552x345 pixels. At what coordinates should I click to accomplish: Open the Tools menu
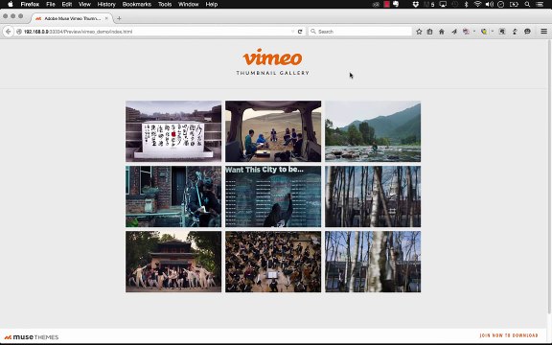pos(165,4)
